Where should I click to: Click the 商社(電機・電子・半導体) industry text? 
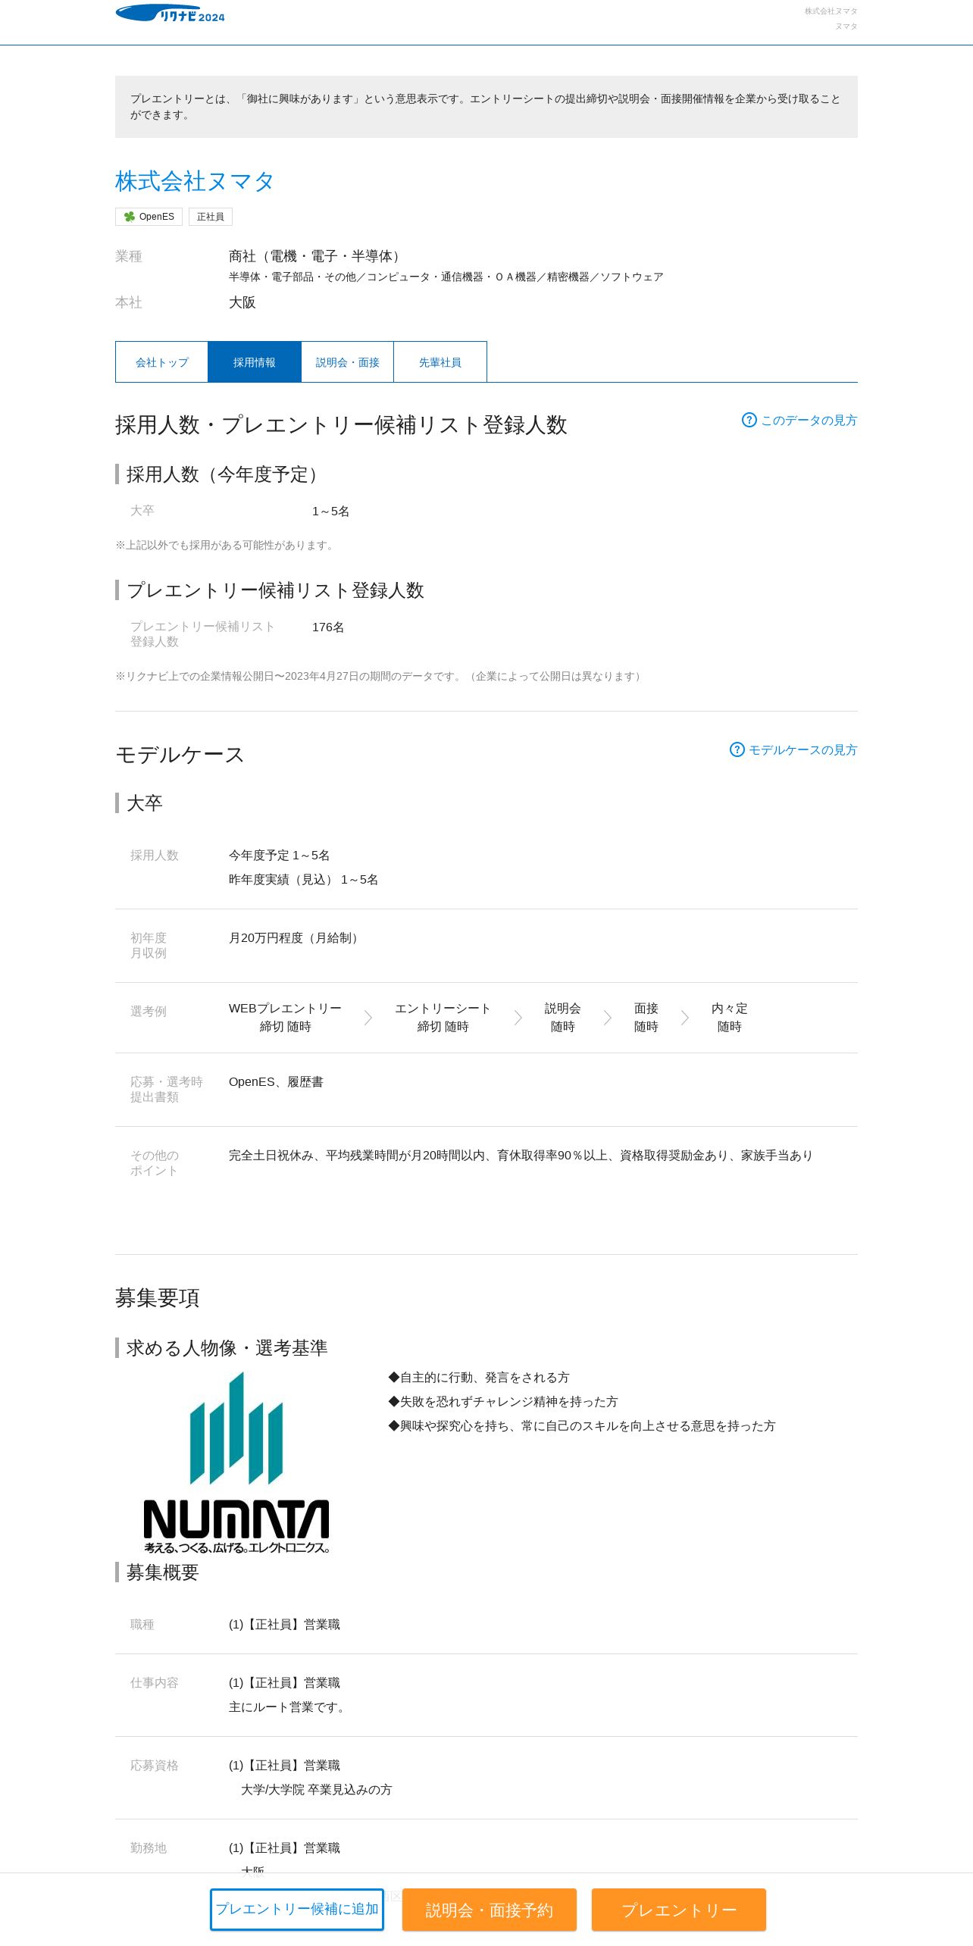(x=317, y=256)
